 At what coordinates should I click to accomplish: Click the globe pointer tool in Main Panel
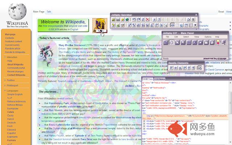click(x=183, y=43)
